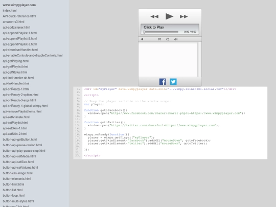Viewport: 276px width, 207px height.
Task: Click the rewind button in the player
Action: point(154,16)
